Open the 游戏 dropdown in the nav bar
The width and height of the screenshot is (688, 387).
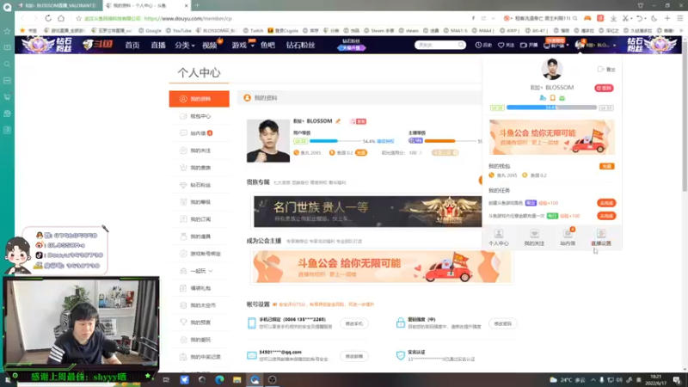[243, 46]
